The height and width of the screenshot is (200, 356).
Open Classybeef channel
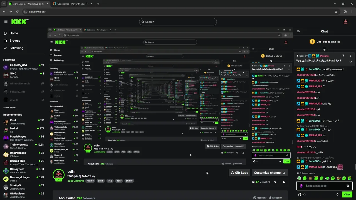coord(24,171)
